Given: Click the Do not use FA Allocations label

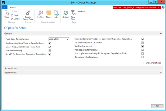Looking at the screenshot, I should tap(86, 57).
